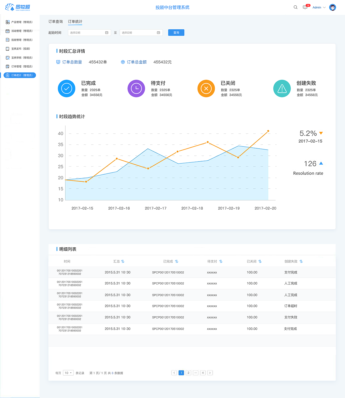The width and height of the screenshot is (345, 398).
Task: Expand the Admin dropdown arrow
Action: [324, 8]
